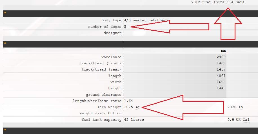Click the 'weight distribution' label
Screen dimensions: 258x134
click(x=100, y=113)
